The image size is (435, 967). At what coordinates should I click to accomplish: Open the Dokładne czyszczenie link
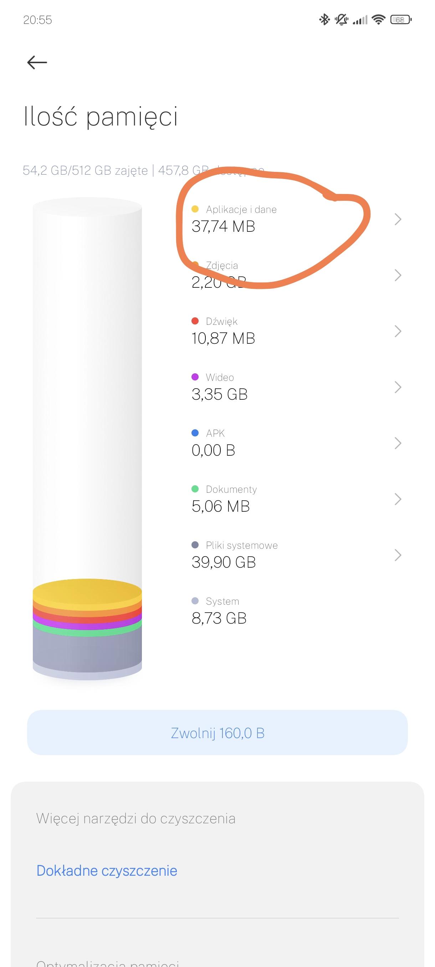coord(107,871)
